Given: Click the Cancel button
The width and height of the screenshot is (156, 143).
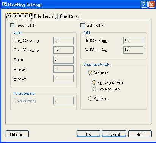Looking at the screenshot, I should [114, 134].
